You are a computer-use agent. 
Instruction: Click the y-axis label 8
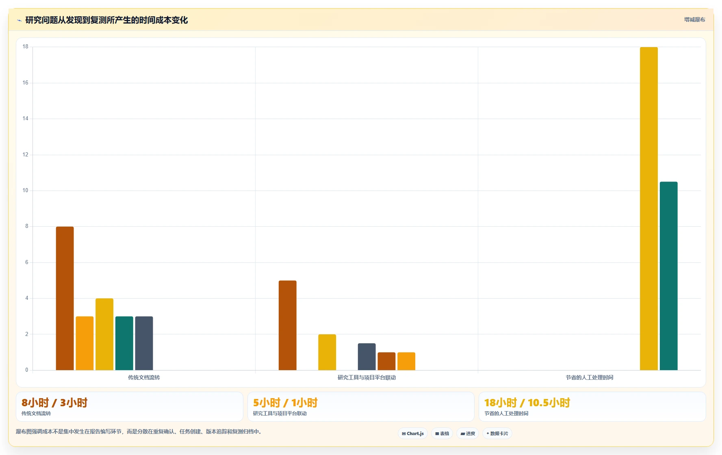27,226
